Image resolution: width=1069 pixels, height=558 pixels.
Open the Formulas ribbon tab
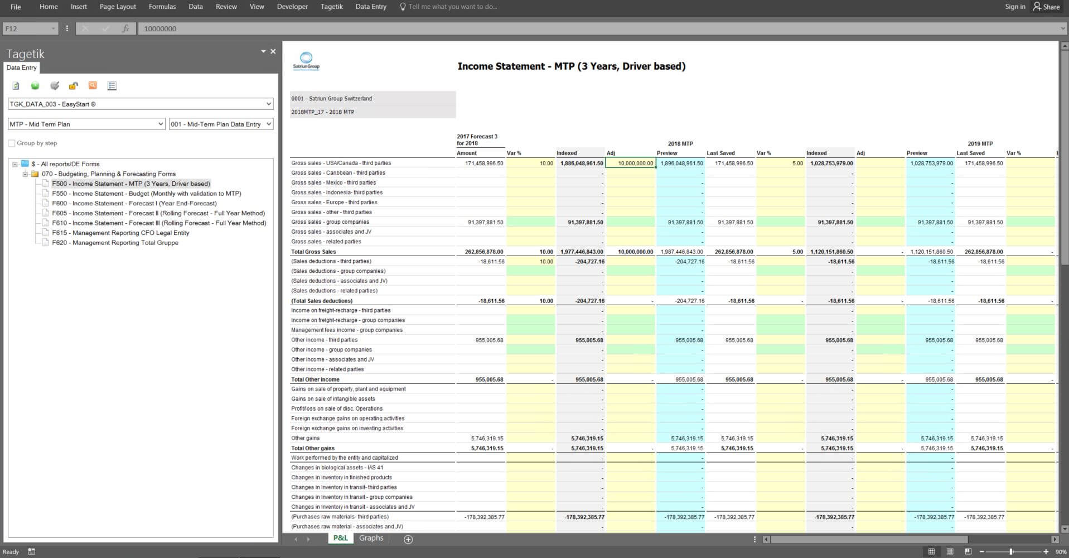click(x=162, y=7)
